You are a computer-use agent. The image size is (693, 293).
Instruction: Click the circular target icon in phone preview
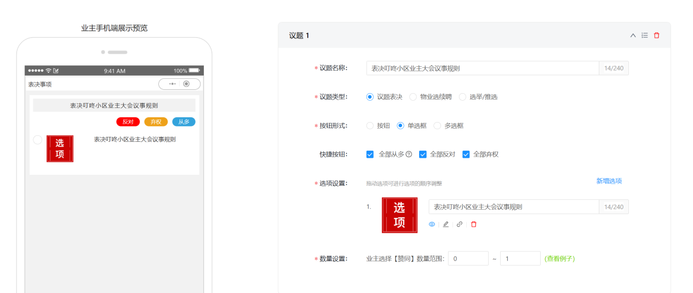187,84
